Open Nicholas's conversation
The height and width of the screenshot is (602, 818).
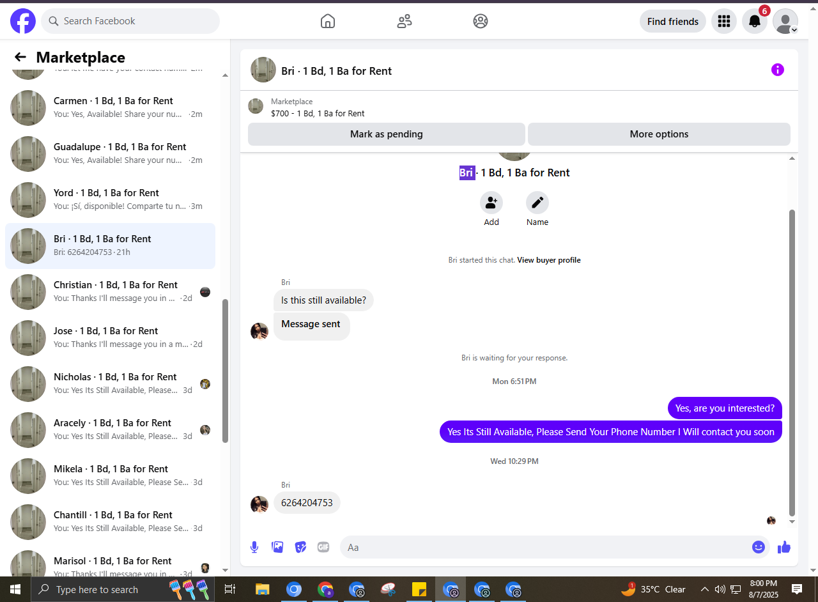tap(110, 384)
